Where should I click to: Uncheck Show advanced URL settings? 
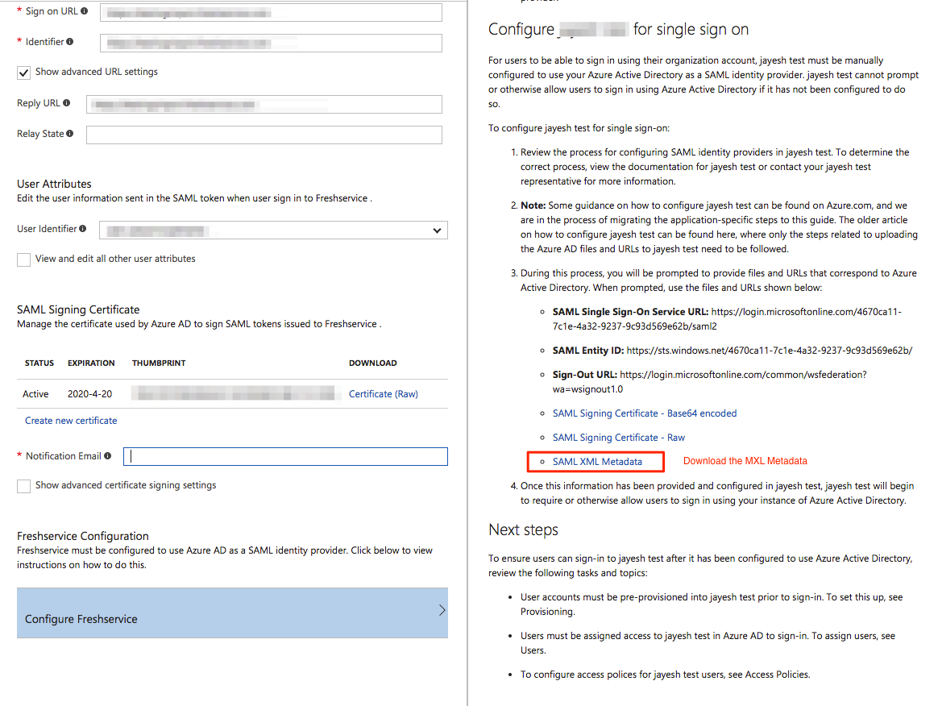click(x=23, y=73)
